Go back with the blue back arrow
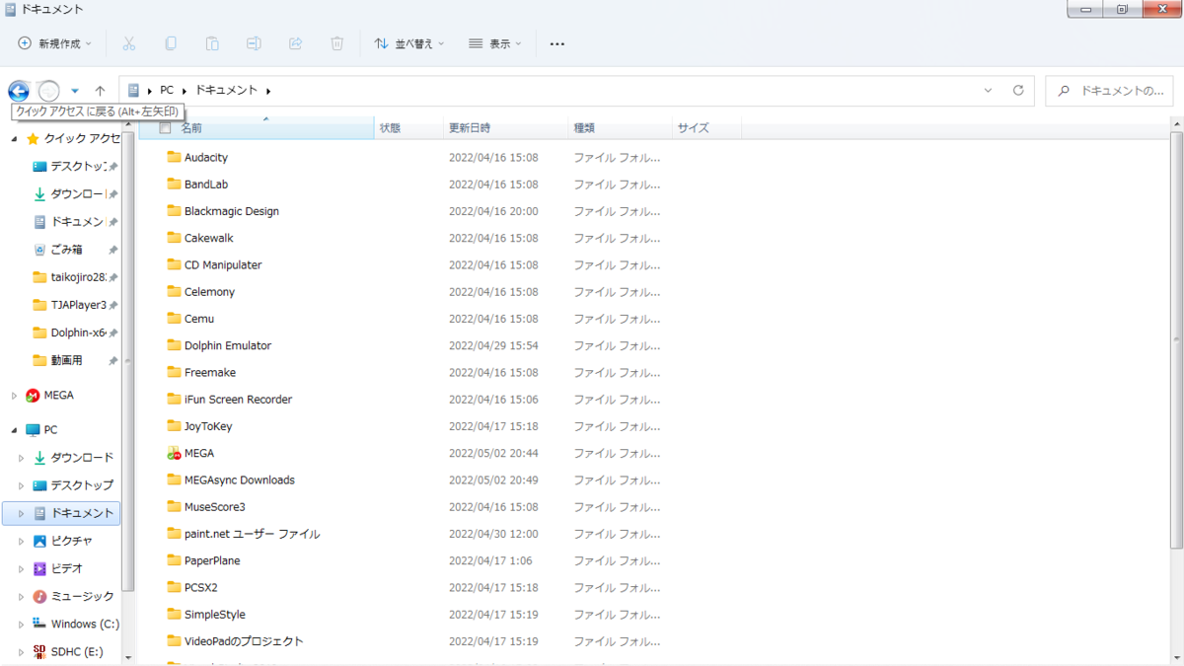 [19, 91]
